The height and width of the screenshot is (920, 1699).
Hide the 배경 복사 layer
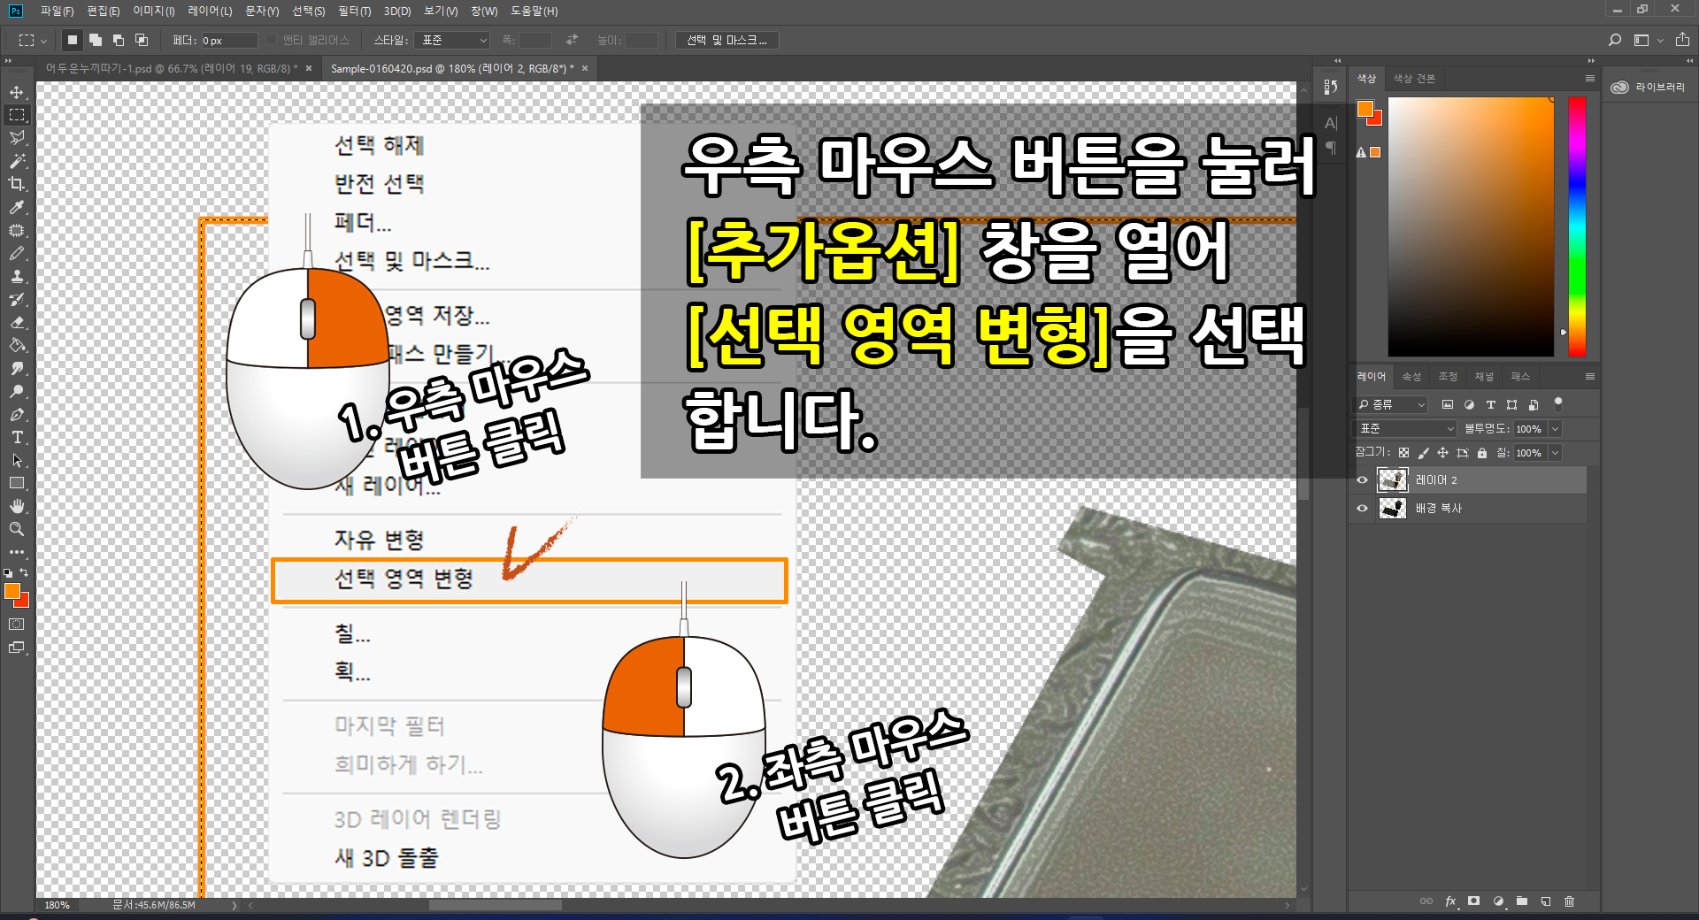(1362, 509)
